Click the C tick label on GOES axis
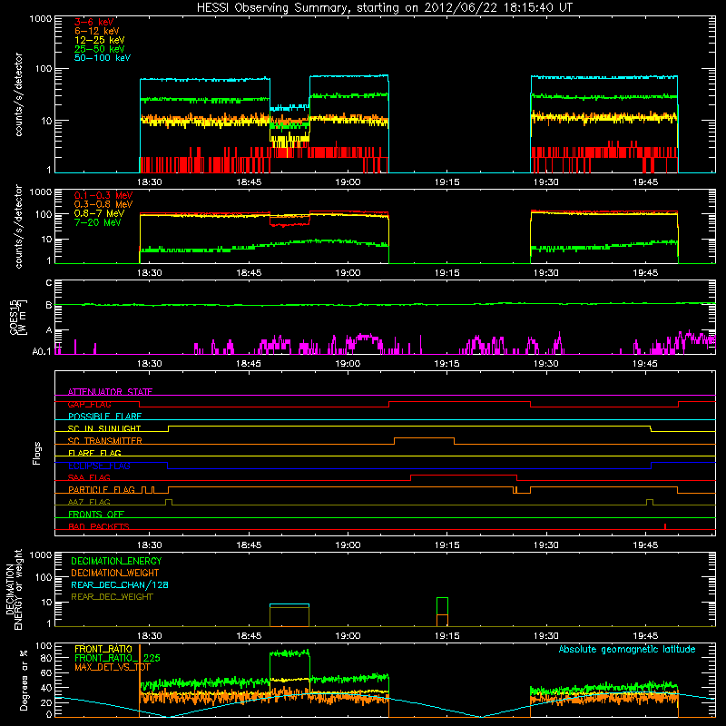Screen dimensions: 726x726 tap(49, 283)
